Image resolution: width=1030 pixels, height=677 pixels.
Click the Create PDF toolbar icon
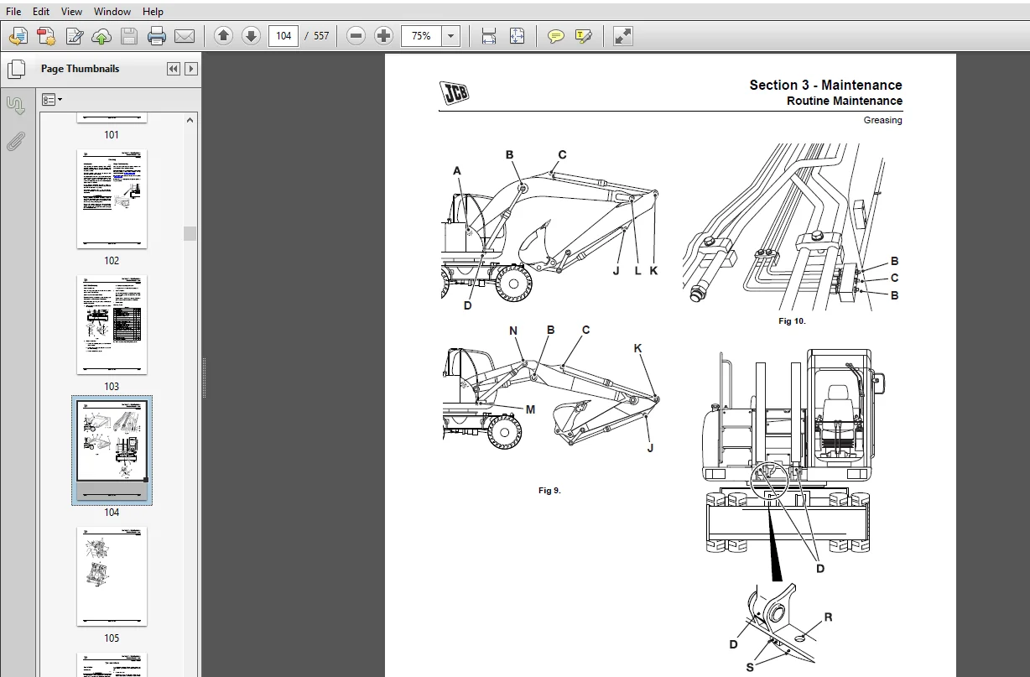(x=18, y=36)
